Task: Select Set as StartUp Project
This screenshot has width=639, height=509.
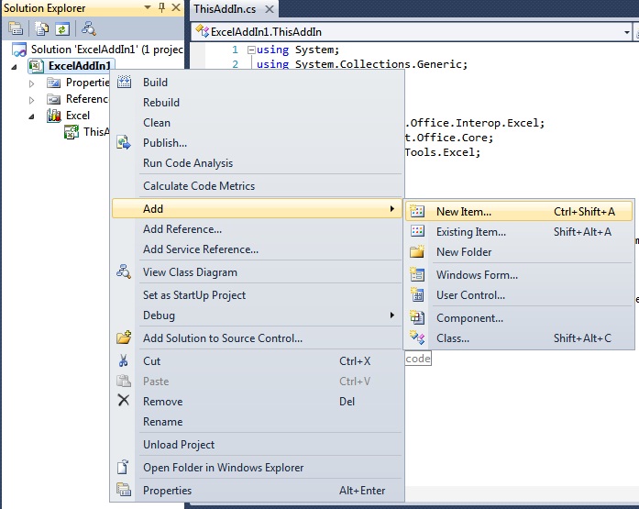Action: [x=257, y=295]
